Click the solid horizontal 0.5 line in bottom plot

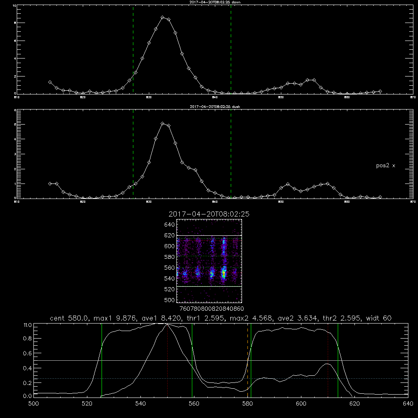pos(221,360)
